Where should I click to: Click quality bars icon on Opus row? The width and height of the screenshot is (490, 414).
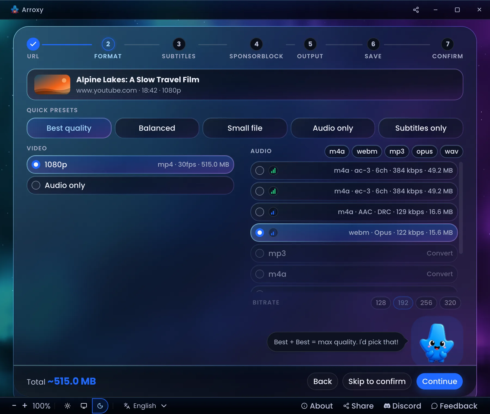tap(273, 233)
